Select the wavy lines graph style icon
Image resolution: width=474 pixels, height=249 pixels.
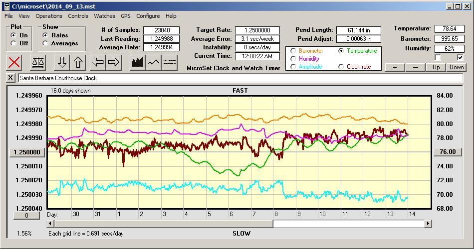(x=170, y=62)
